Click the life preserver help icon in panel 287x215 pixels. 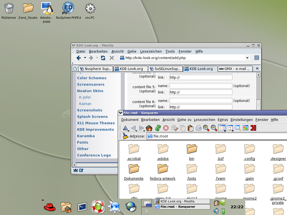pos(98,207)
